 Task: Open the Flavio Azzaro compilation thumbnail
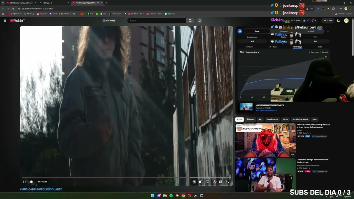coord(265,175)
